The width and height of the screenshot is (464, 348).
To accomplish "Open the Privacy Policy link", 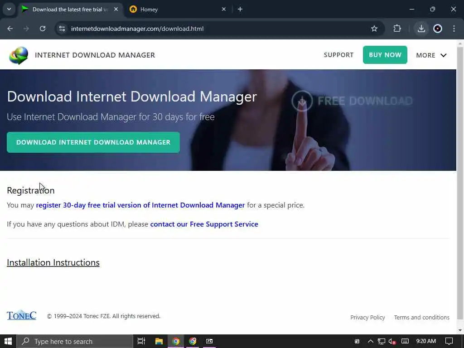I will click(367, 317).
